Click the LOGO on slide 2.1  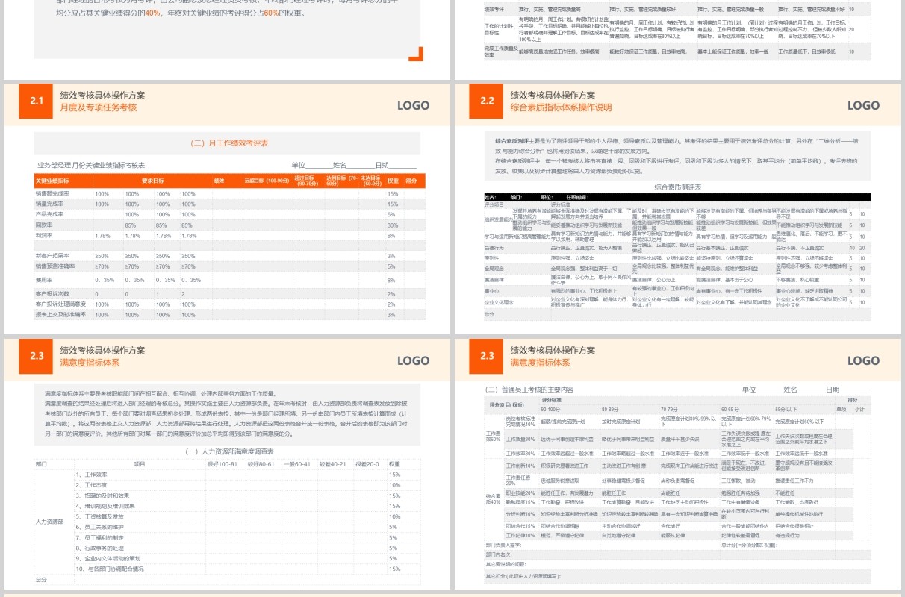point(413,105)
